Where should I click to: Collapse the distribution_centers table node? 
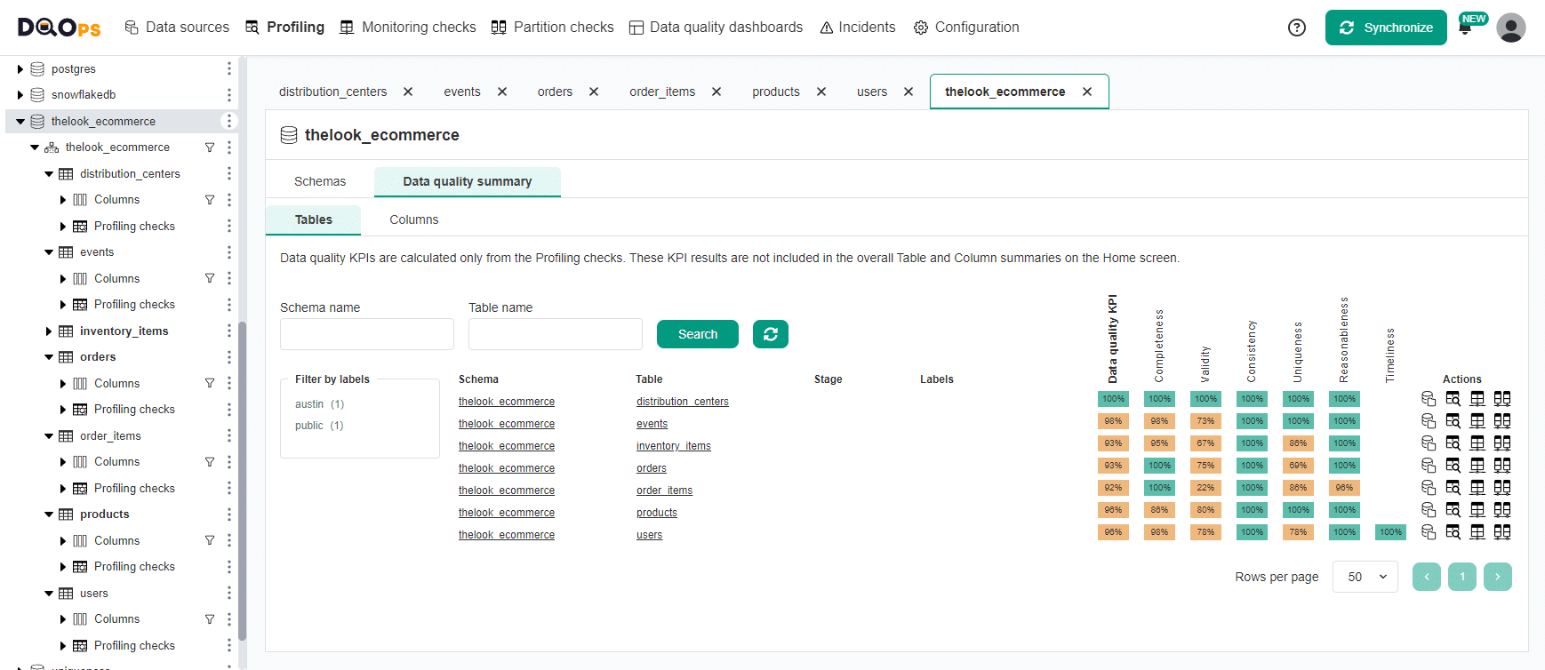pyautogui.click(x=49, y=174)
